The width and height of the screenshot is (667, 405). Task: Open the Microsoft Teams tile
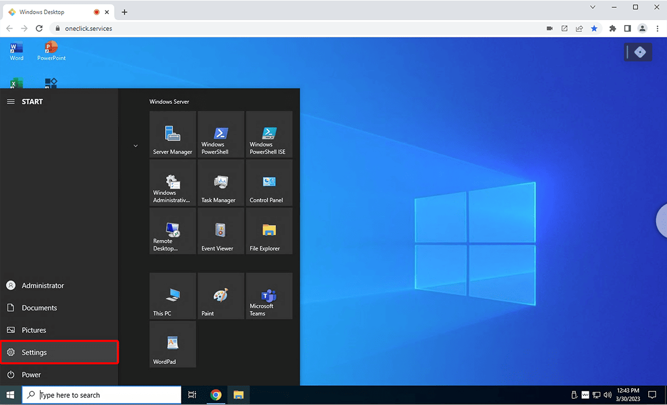point(269,296)
